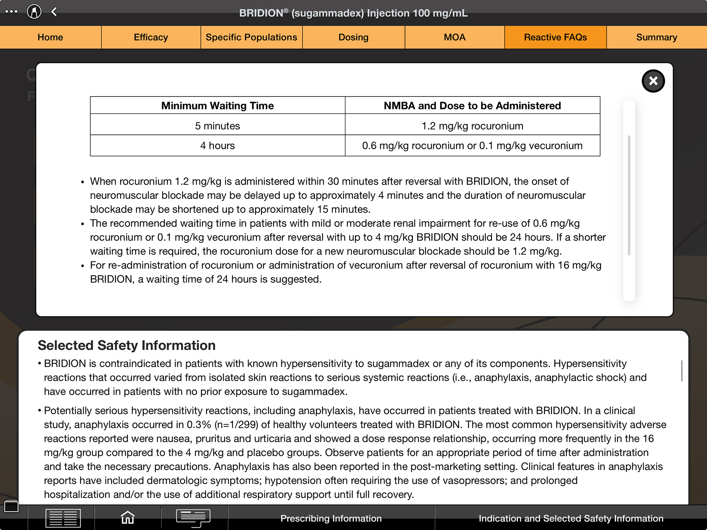Open the slide thumbnails list icon
This screenshot has height=530, width=707.
(63, 518)
